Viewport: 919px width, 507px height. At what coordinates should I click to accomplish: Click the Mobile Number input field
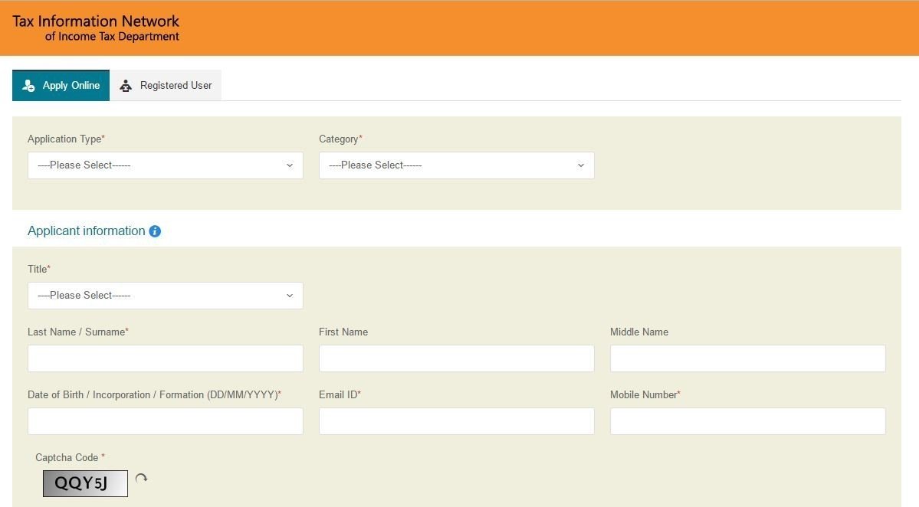(747, 421)
